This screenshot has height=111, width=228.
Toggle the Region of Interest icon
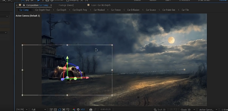(x=63, y=110)
